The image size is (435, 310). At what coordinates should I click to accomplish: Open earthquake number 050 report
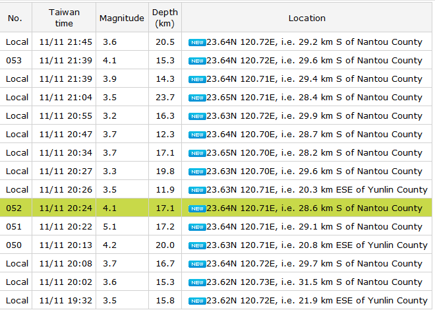tap(14, 245)
